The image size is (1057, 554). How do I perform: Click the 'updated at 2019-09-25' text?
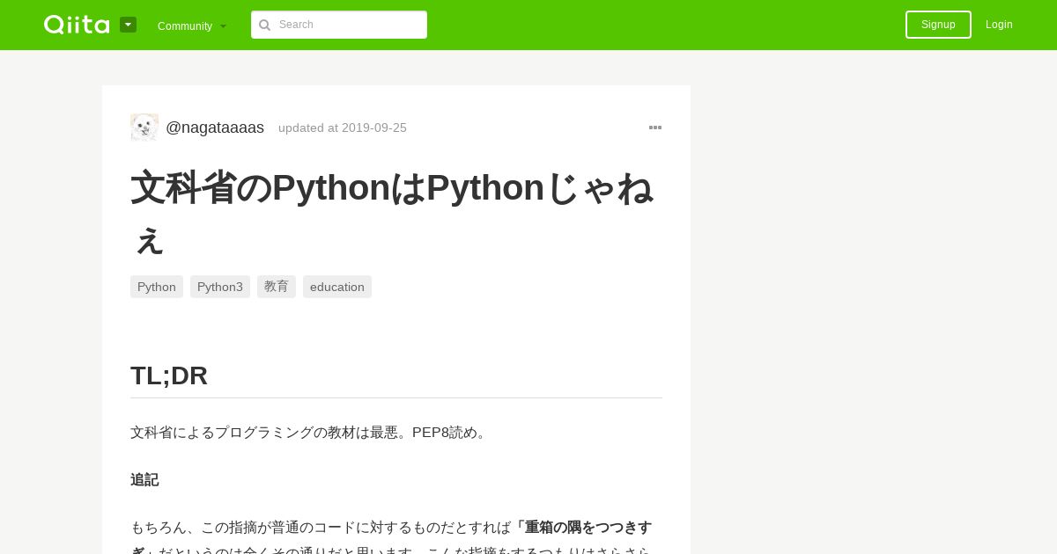click(x=343, y=128)
